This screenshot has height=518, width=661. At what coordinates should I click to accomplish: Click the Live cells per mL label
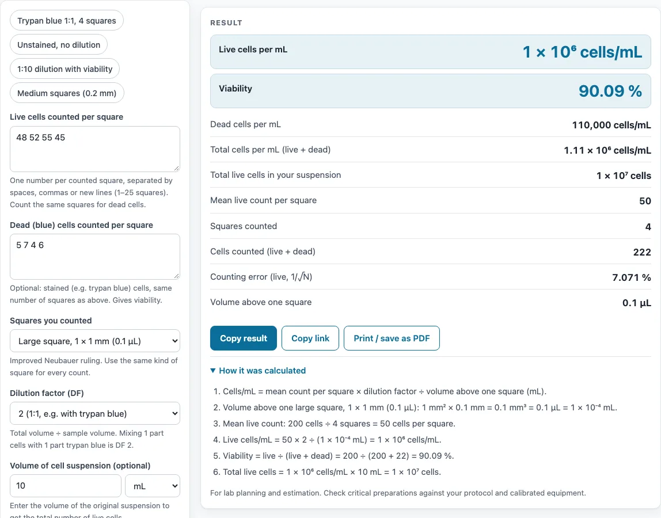point(253,49)
